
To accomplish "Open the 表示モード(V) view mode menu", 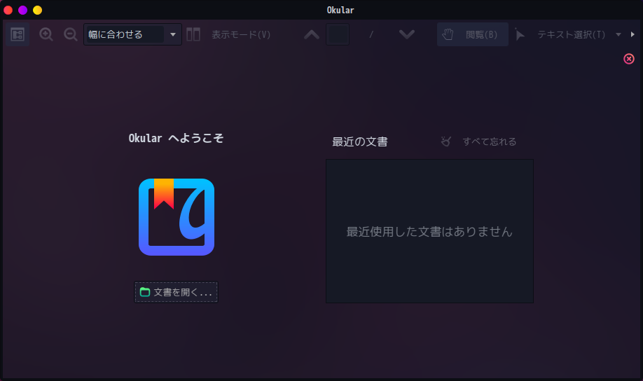I will tap(229, 34).
